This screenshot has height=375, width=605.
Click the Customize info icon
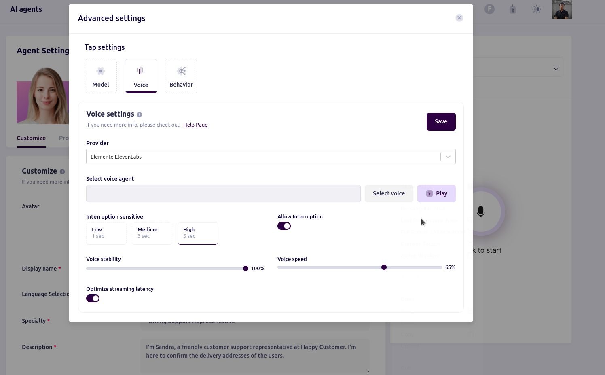point(62,172)
